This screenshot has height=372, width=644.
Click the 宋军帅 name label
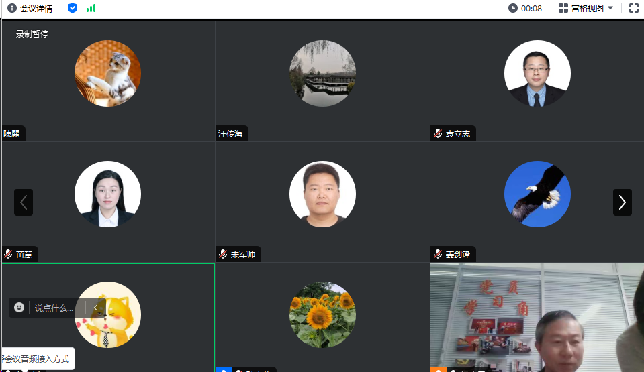point(242,254)
